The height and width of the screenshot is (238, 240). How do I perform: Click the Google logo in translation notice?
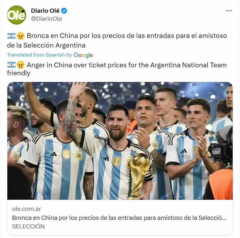[x=83, y=55]
